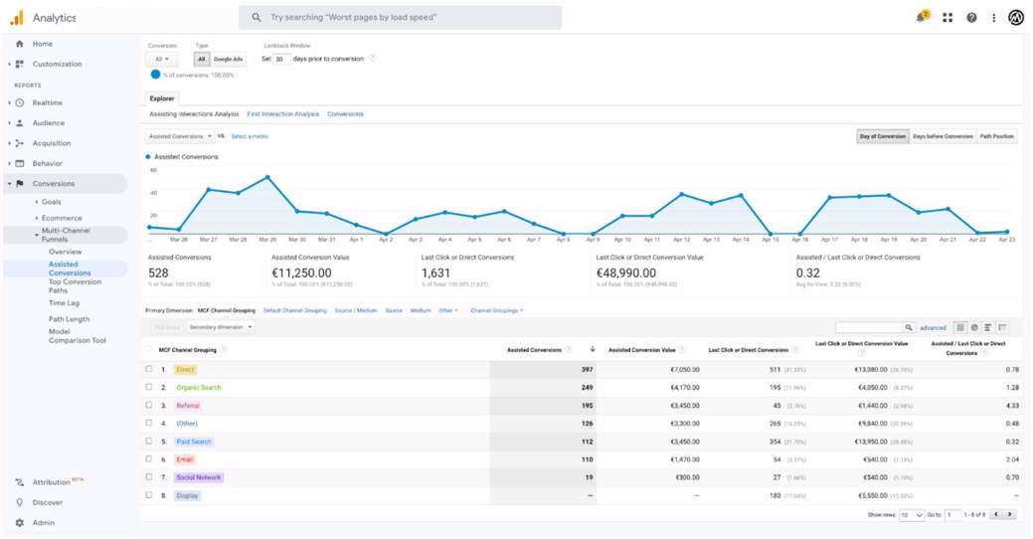Viewport: 1033px width, 539px height.
Task: Open Top Conversion Paths report
Action: (x=75, y=286)
